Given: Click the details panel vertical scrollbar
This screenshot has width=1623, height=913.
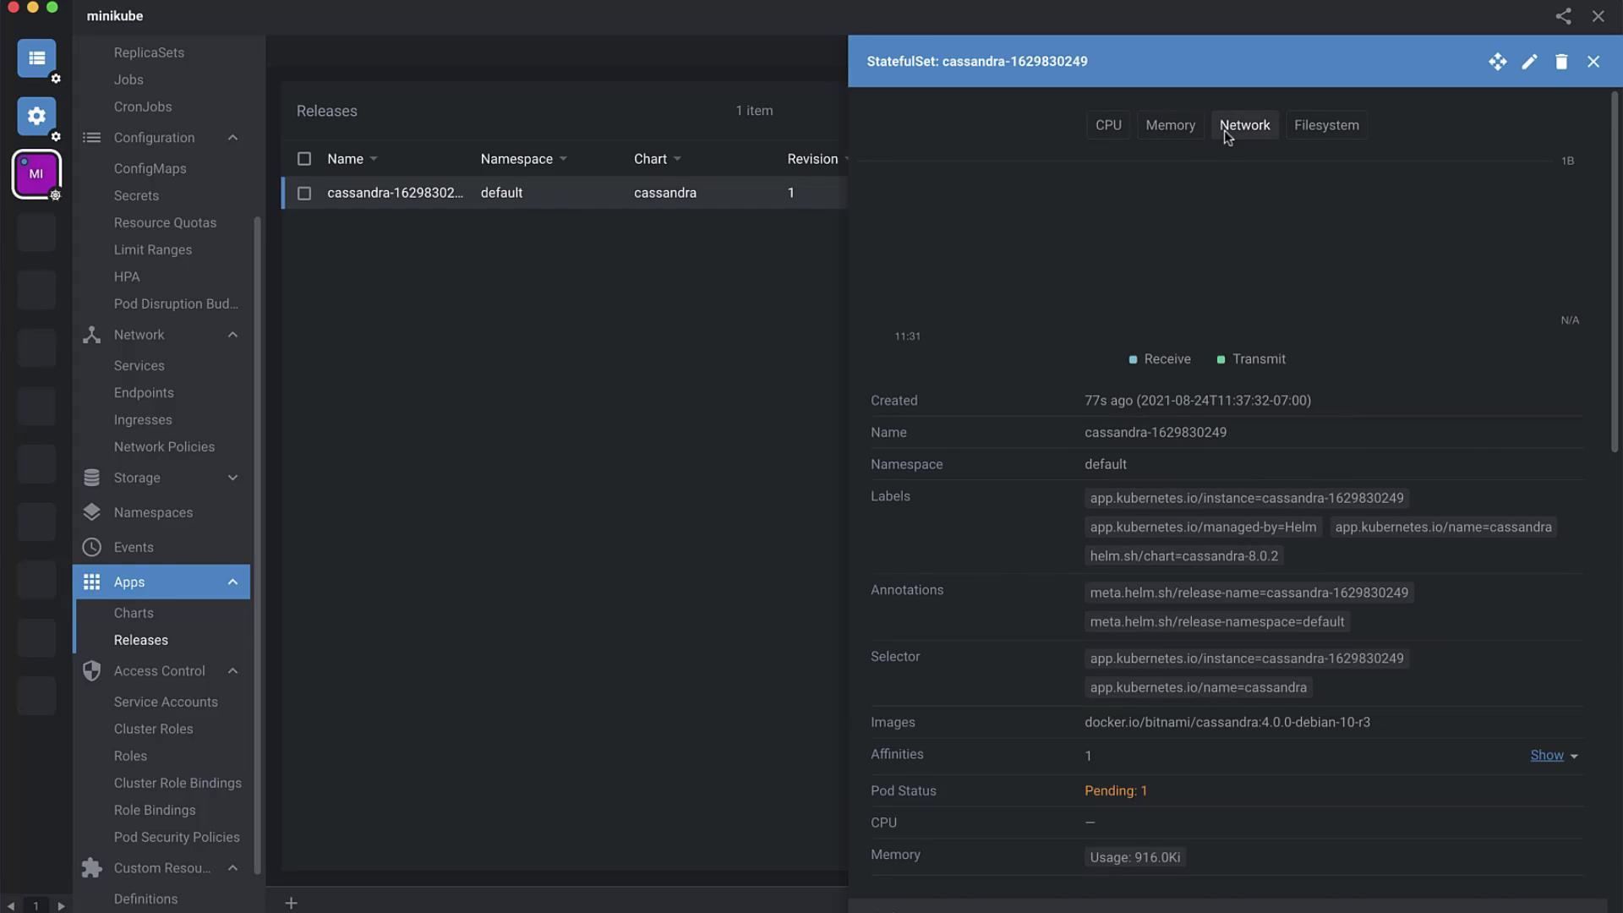Looking at the screenshot, I should (1614, 271).
